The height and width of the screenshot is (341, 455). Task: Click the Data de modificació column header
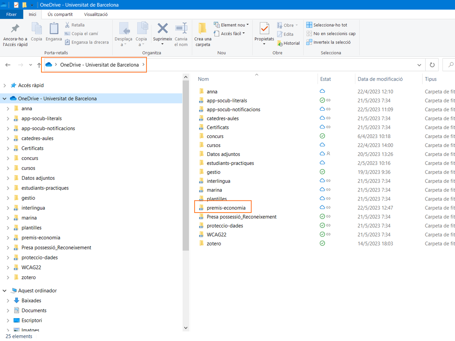click(380, 79)
